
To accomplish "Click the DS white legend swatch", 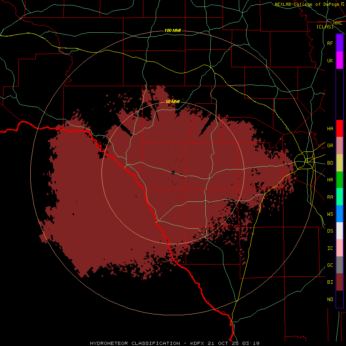I will (x=339, y=231).
